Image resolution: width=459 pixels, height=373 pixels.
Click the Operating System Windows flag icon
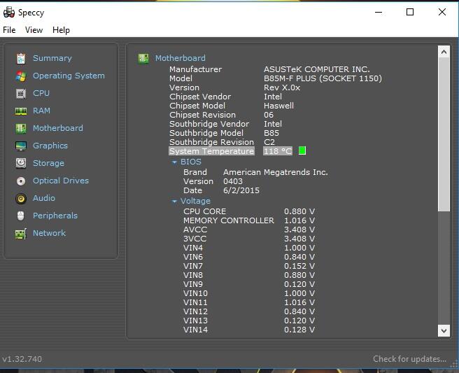(x=21, y=76)
